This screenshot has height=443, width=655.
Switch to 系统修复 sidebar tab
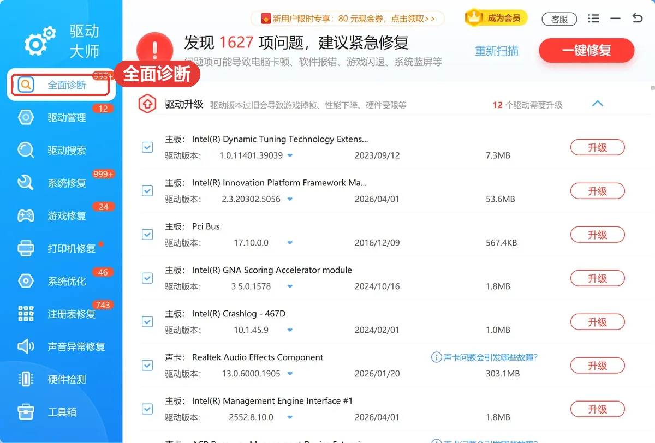[x=61, y=183]
